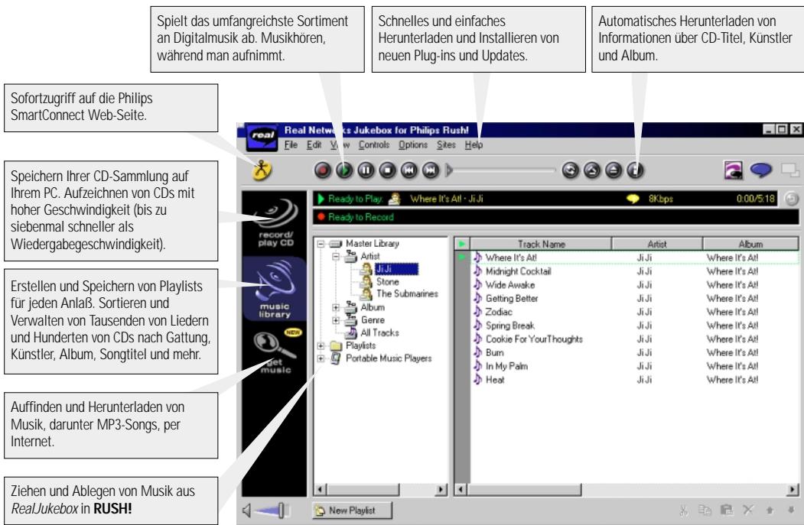The height and width of the screenshot is (525, 804).
Task: Stop playback with the Stop button
Action: click(x=388, y=170)
